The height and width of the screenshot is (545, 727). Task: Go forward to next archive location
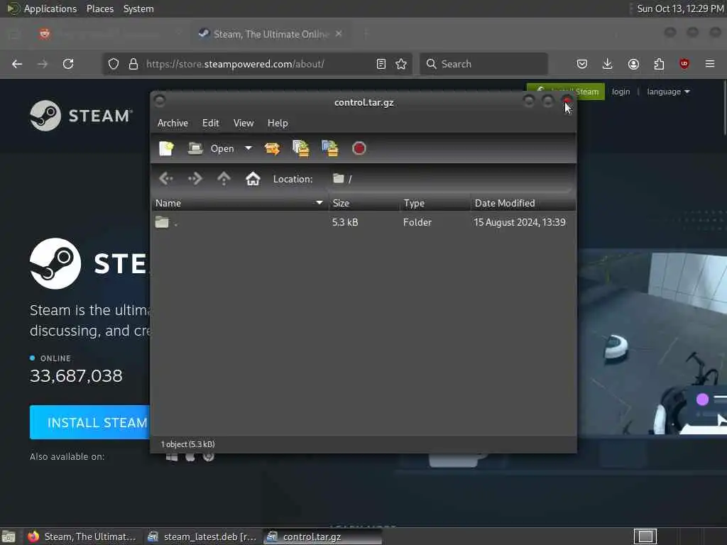pos(195,178)
